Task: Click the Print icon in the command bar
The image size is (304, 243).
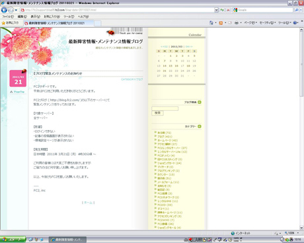Action: tap(237, 22)
